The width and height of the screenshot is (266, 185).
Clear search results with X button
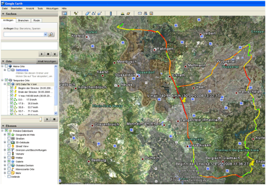point(55,54)
